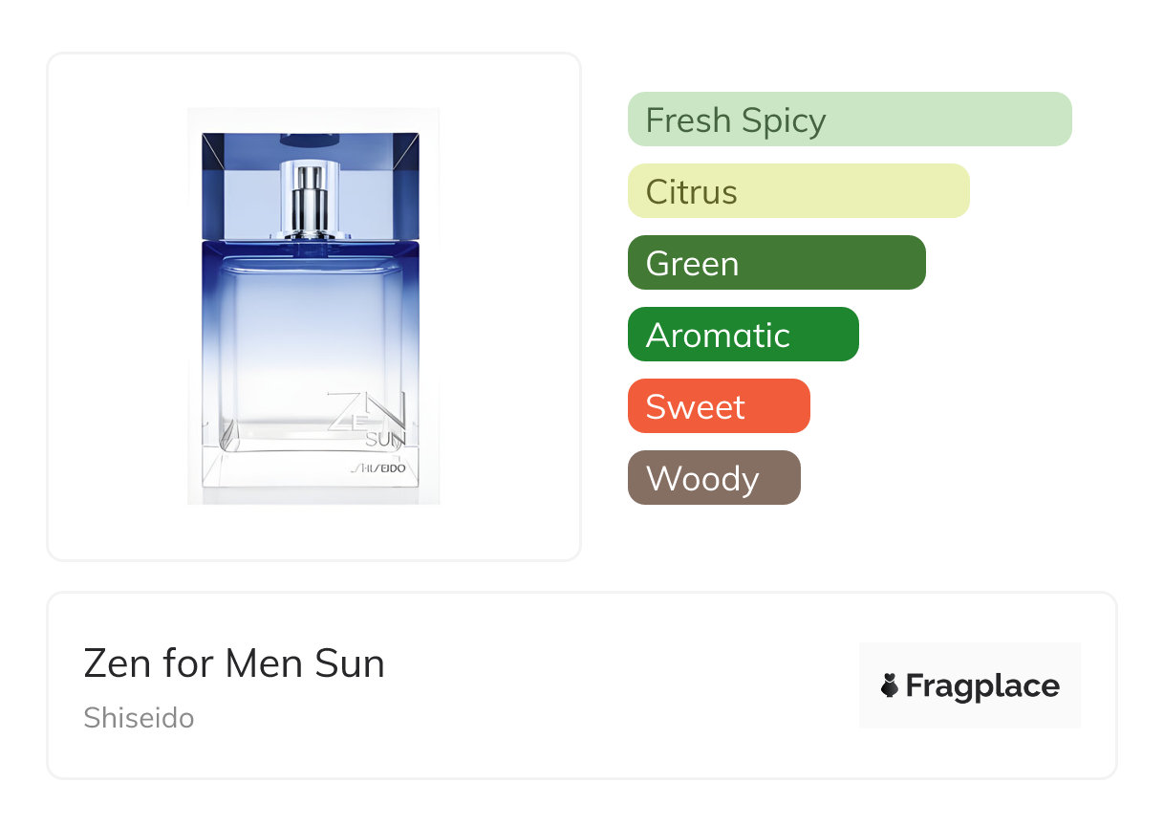Viewport: 1164px width, 826px height.
Task: Click the silver spray nozzle on the bottle
Action: point(310,198)
